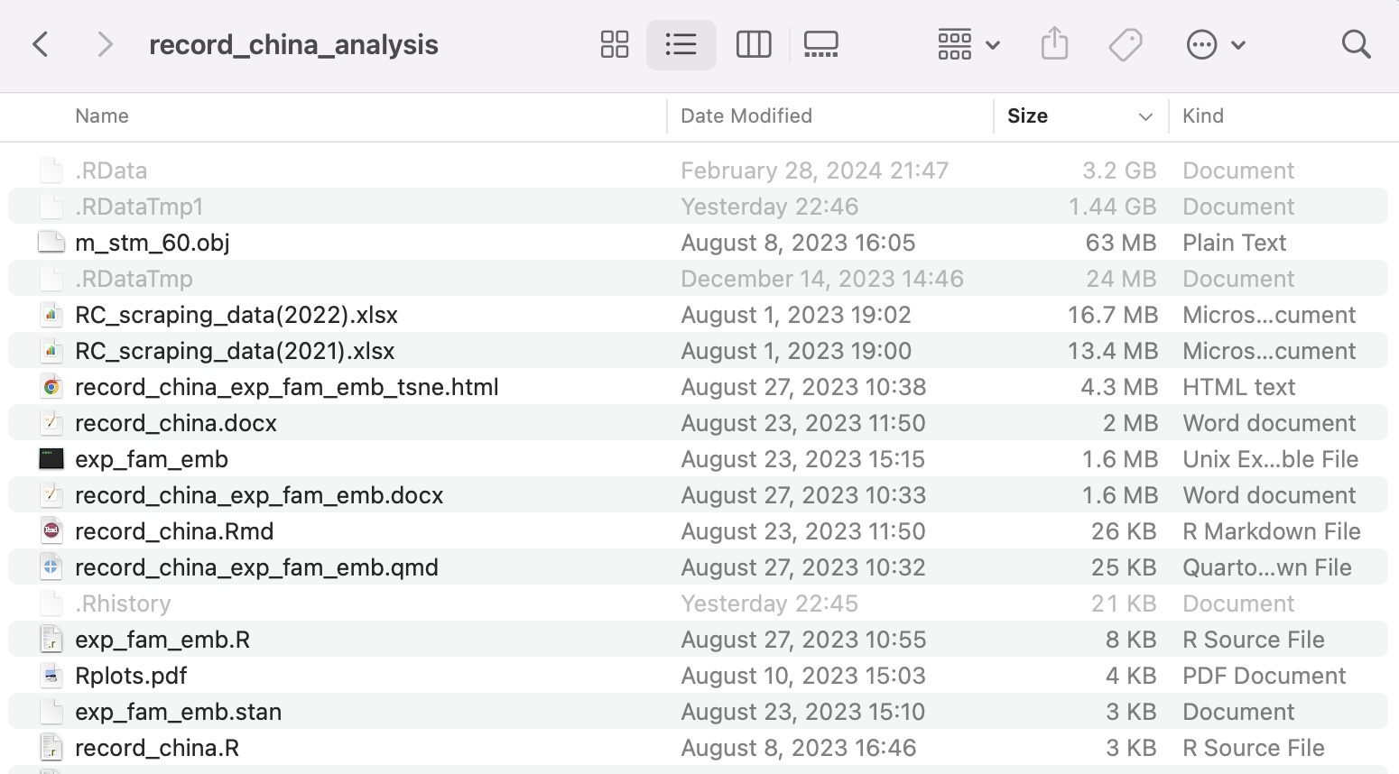
Task: Switch to column view
Action: [x=754, y=44]
